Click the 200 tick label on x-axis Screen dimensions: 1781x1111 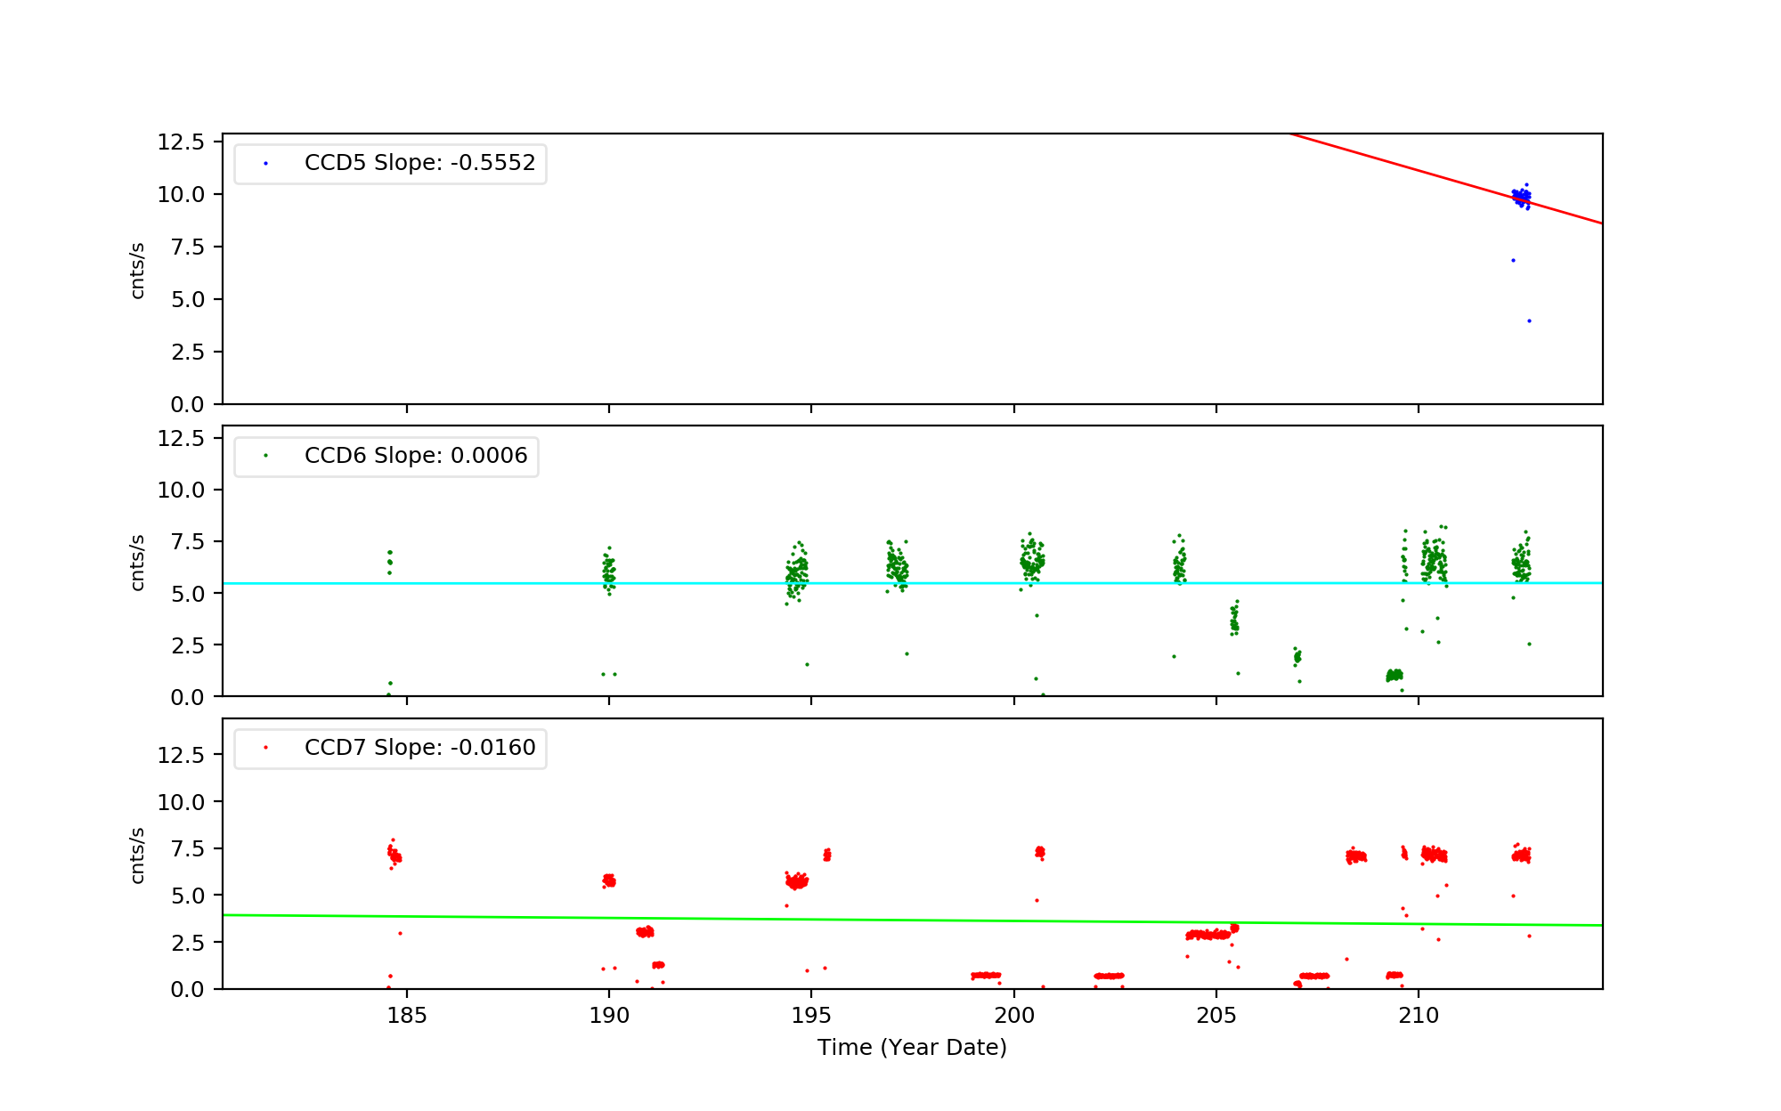click(1013, 1016)
